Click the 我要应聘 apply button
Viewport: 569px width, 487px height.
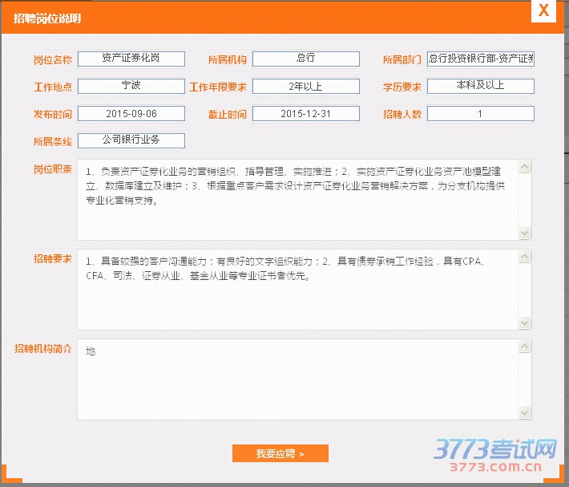coord(280,454)
